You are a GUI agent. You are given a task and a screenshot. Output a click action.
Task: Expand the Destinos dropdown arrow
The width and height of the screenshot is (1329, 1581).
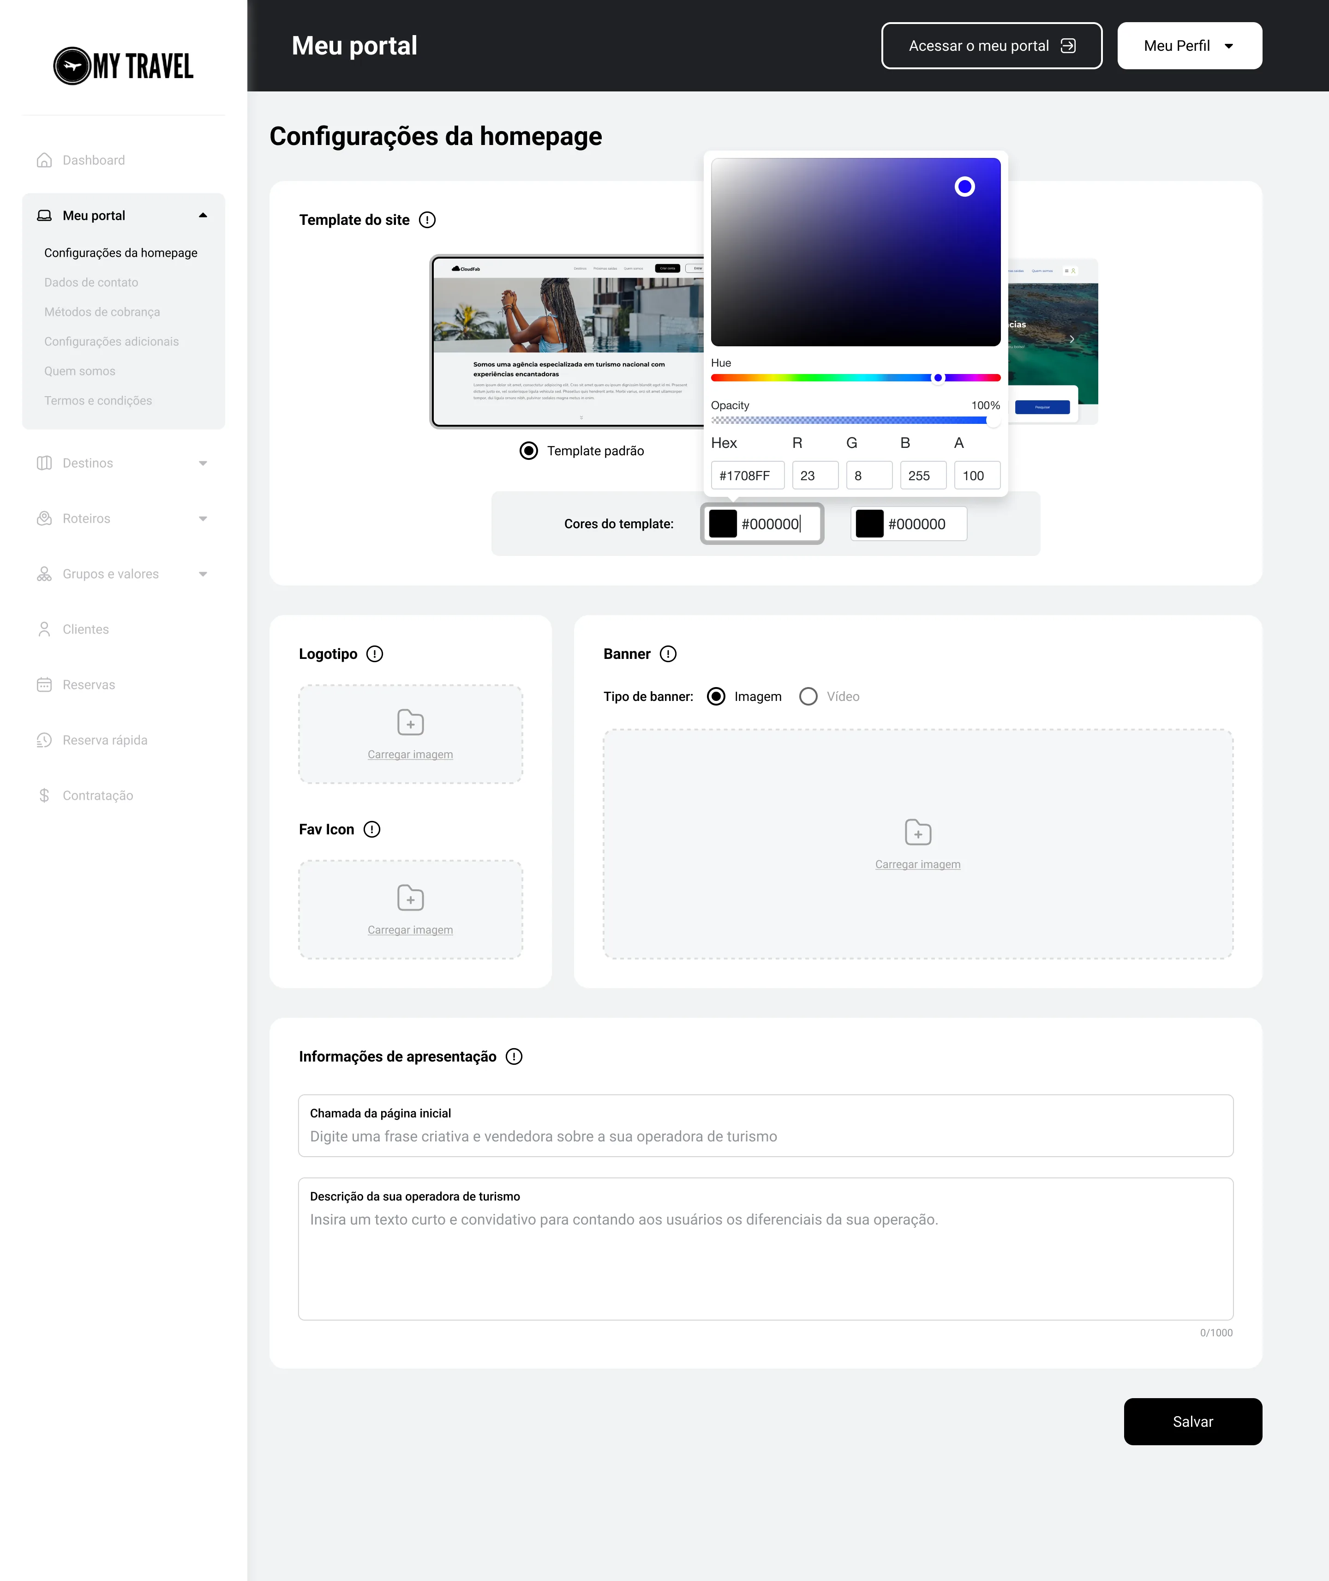pyautogui.click(x=203, y=463)
